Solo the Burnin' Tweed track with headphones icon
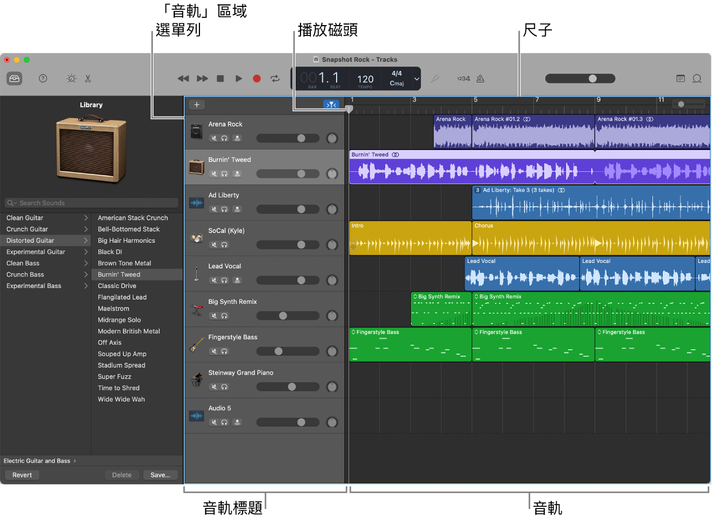712x521 pixels. [225, 174]
